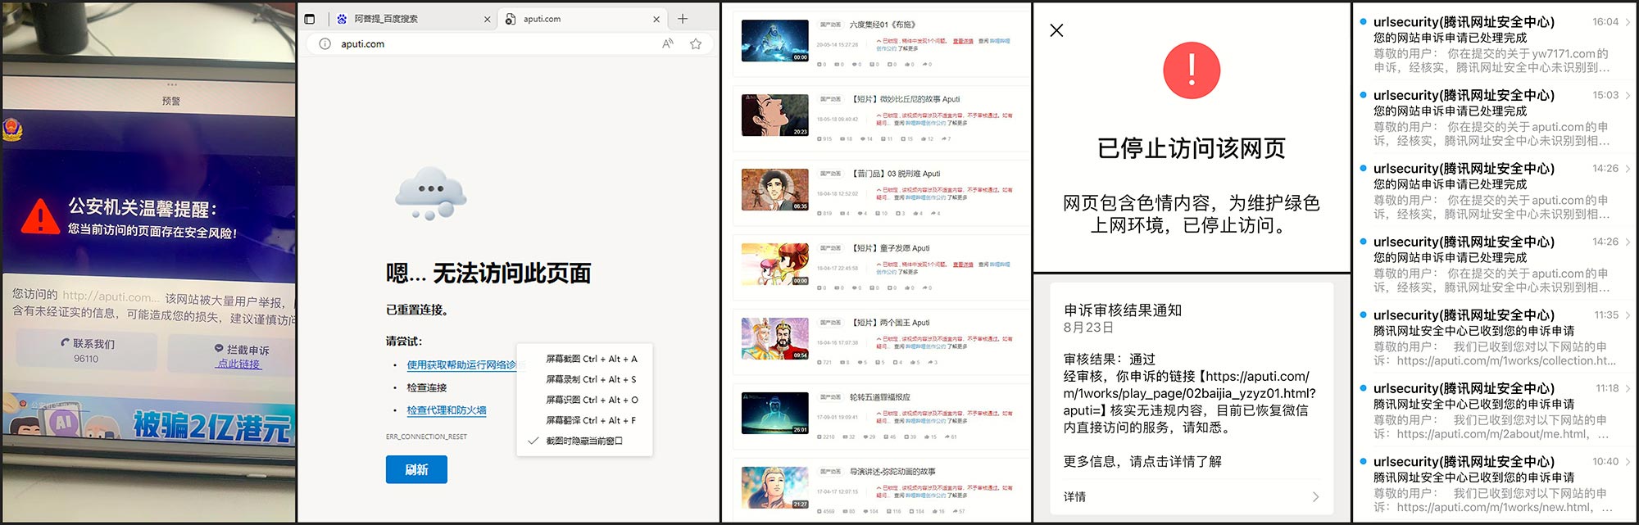Open the 两个国王 video thumbnail
The image size is (1639, 525).
click(774, 339)
